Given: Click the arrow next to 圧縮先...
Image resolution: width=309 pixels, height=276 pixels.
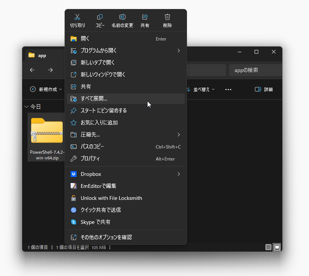Looking at the screenshot, I should coord(179,135).
